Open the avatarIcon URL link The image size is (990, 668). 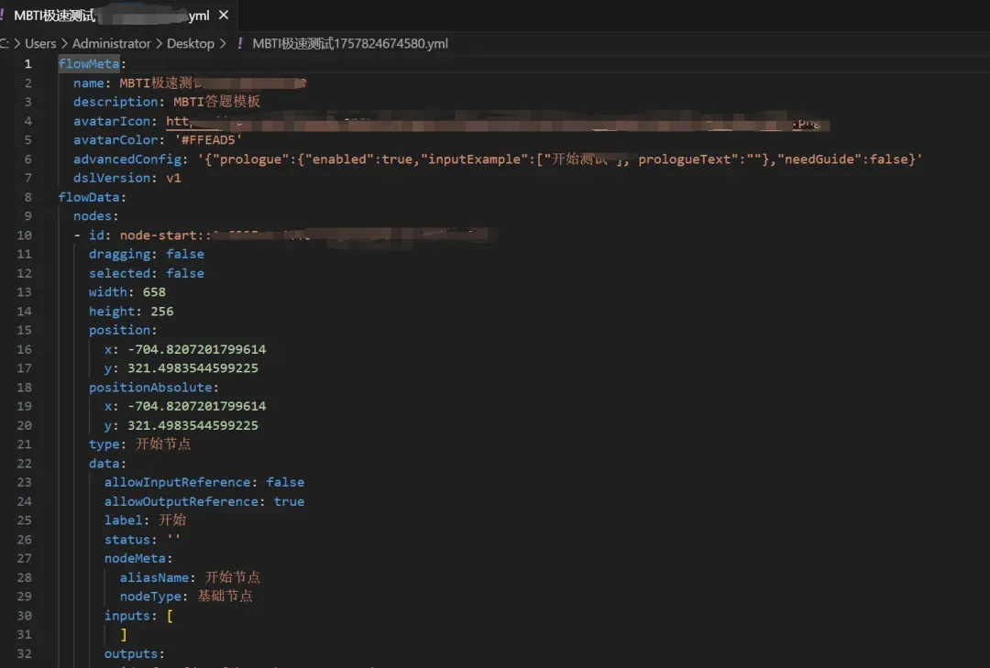[x=497, y=121]
